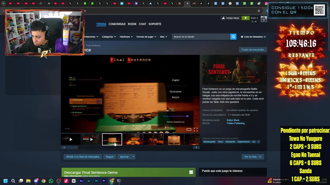Launch File Explorer from the taskbar
330x185 pixels.
click(x=28, y=181)
